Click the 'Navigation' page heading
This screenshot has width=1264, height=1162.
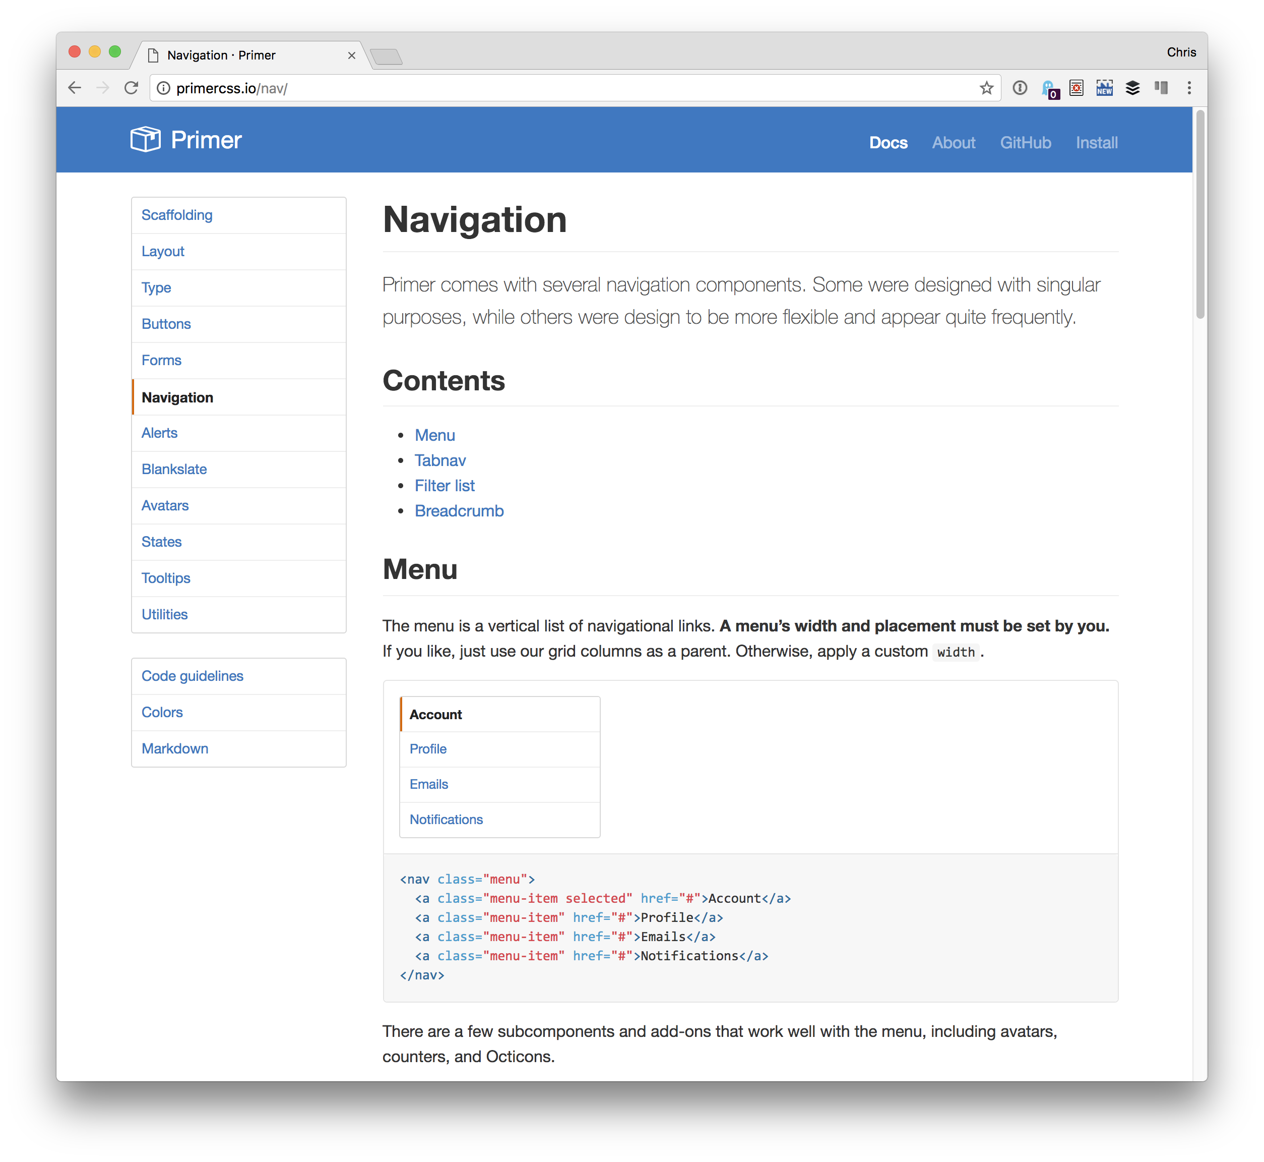click(x=475, y=219)
